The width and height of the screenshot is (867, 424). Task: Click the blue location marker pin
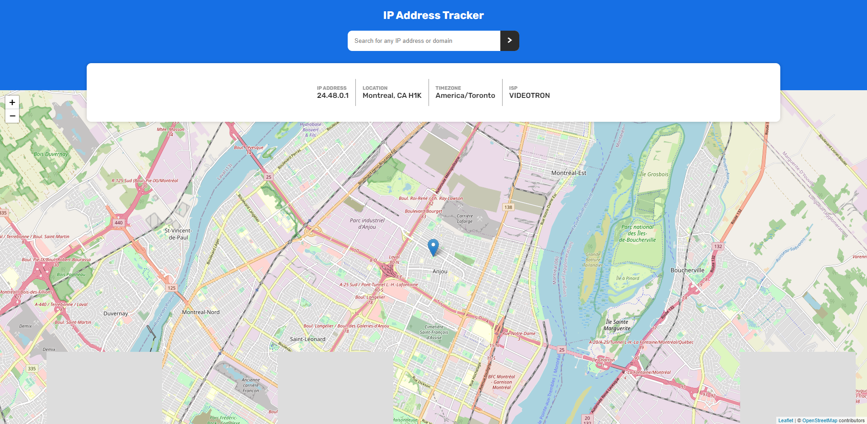tap(433, 247)
